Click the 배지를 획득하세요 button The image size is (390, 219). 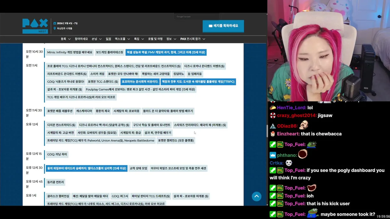click(223, 26)
